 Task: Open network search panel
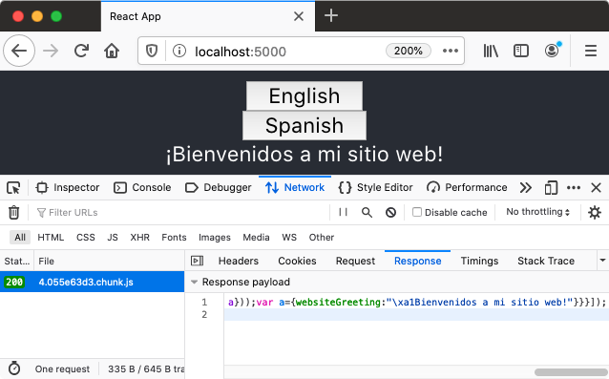(367, 212)
